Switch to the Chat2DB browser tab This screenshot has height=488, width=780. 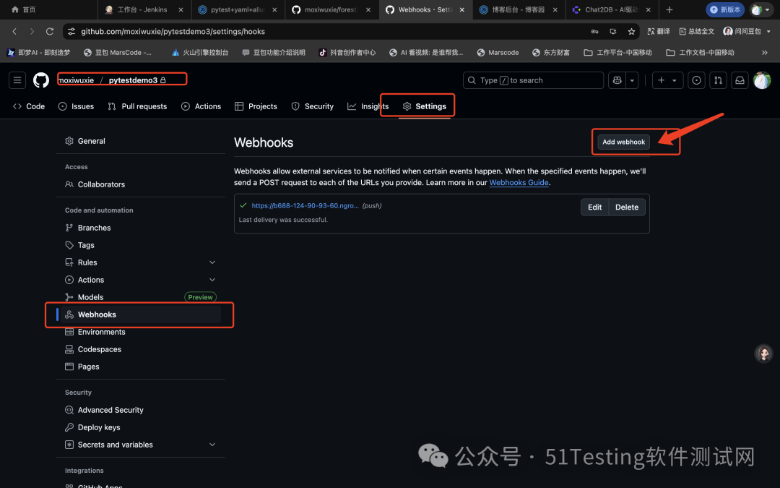tap(612, 9)
